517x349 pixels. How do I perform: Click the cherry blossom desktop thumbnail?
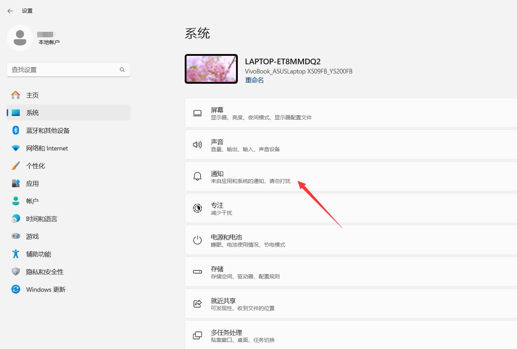(211, 69)
